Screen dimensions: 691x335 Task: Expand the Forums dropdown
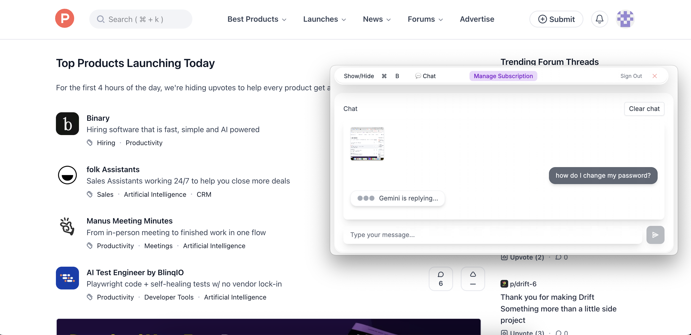pyautogui.click(x=425, y=19)
